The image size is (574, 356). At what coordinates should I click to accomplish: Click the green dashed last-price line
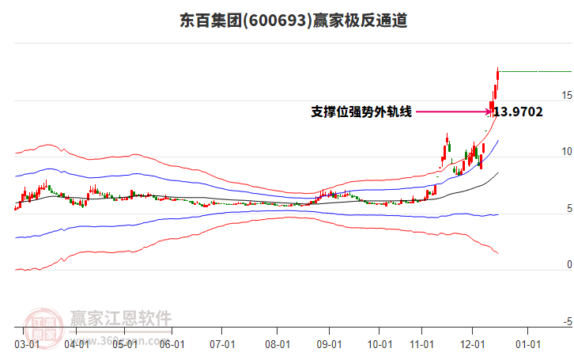click(536, 71)
